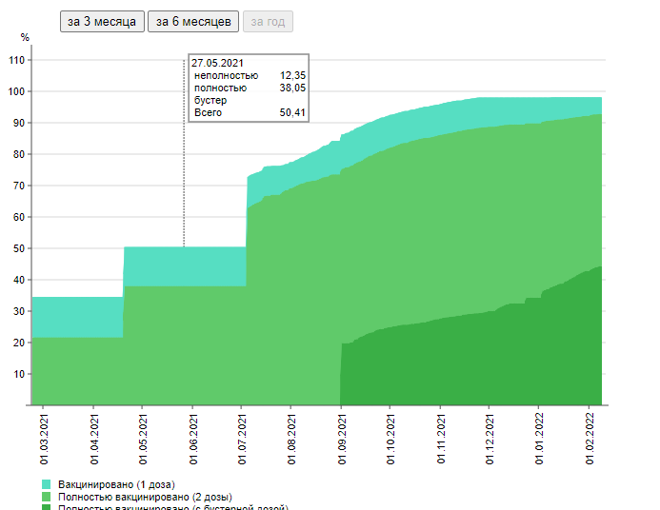Viewport: 660px width, 510px height.
Task: Click the 50 label on the y-axis
Action: (19, 248)
